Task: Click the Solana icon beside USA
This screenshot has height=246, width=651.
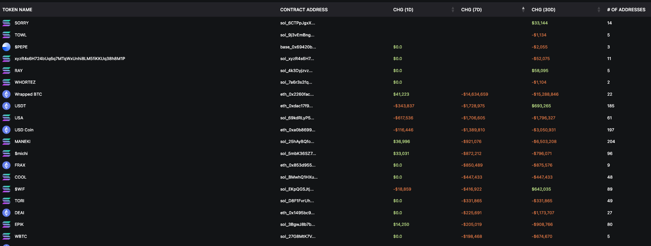Action: 7,118
